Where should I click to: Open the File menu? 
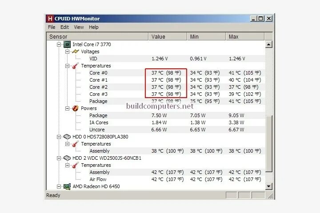(x=52, y=27)
